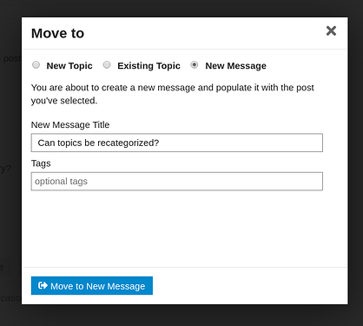Click the 'You are about to create' description

[173, 94]
